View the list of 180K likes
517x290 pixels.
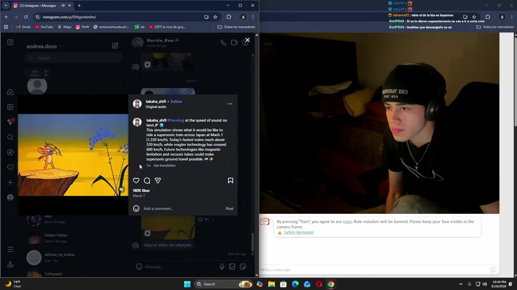(x=141, y=191)
